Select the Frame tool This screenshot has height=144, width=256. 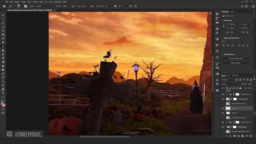pos(3,35)
